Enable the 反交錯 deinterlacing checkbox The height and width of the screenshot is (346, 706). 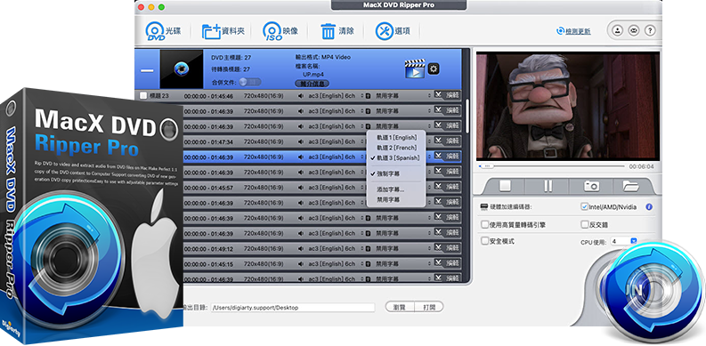(585, 224)
